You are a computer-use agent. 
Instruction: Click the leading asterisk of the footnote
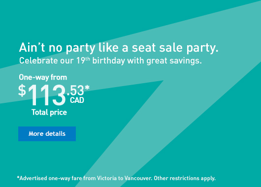coord(18,177)
